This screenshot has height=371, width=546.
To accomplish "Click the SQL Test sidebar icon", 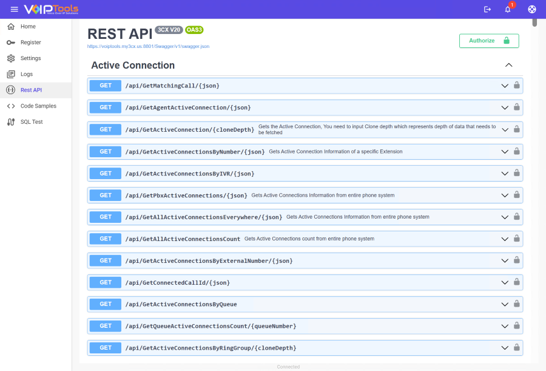I will coord(10,122).
